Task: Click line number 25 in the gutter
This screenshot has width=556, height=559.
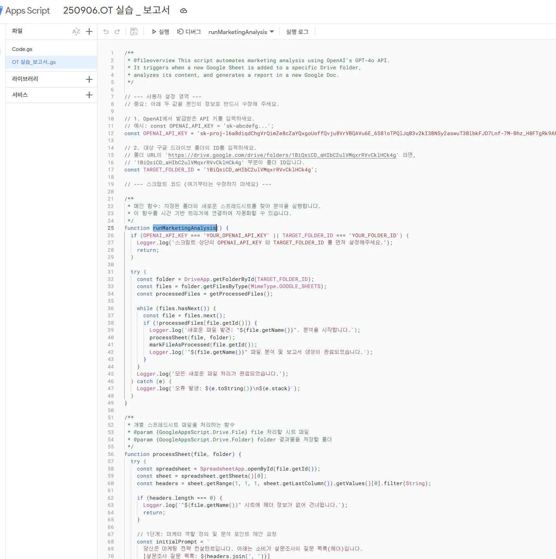Action: point(111,228)
